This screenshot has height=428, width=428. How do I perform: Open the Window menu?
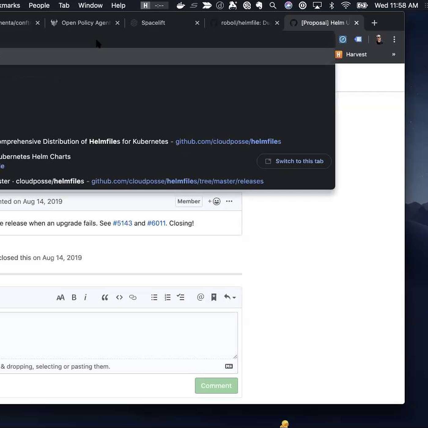click(90, 6)
